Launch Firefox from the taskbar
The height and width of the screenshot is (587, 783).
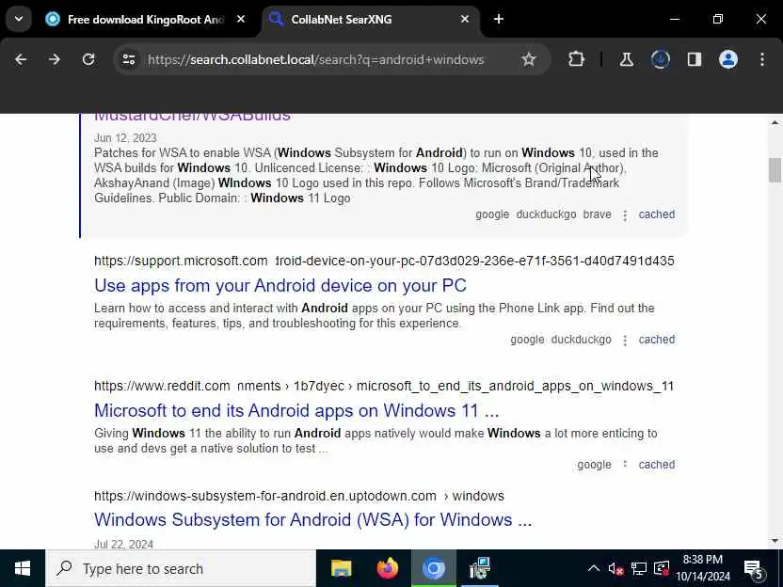pyautogui.click(x=388, y=568)
